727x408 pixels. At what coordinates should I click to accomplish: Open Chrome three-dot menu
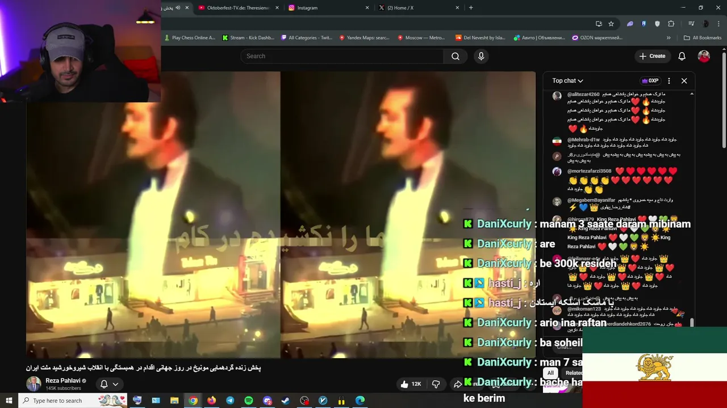tap(718, 24)
